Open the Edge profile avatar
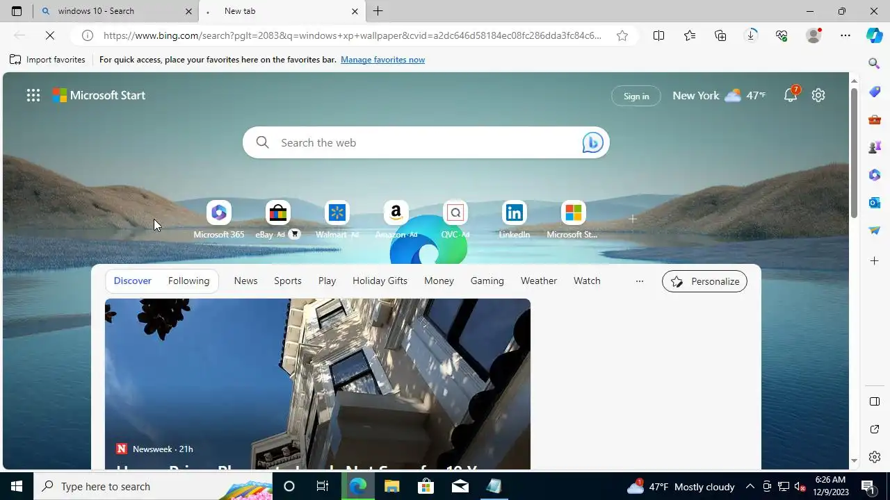 point(814,35)
